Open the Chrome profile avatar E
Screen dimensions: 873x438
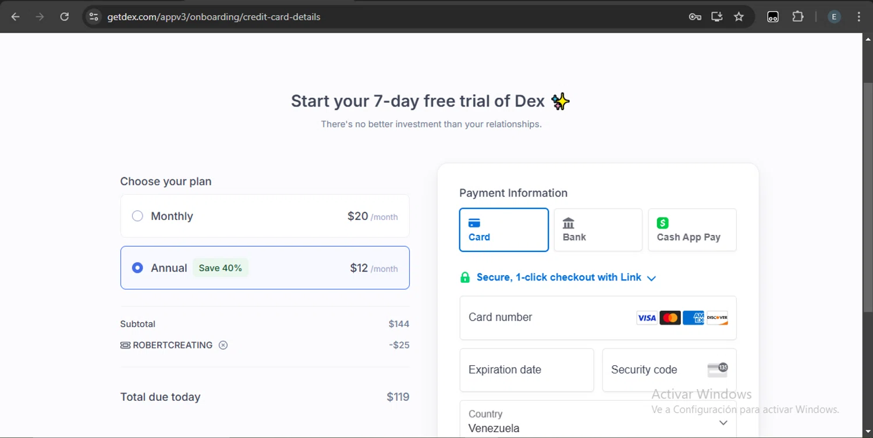pos(834,17)
